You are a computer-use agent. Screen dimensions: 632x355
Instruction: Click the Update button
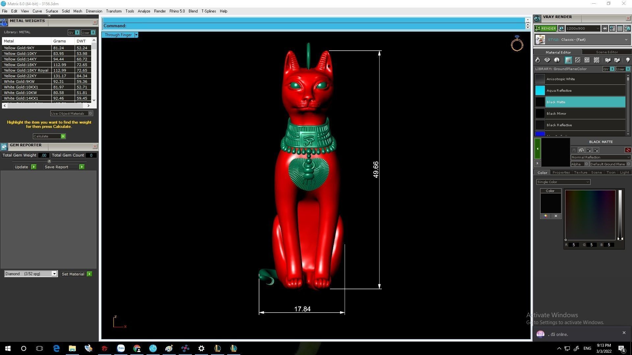[25, 167]
